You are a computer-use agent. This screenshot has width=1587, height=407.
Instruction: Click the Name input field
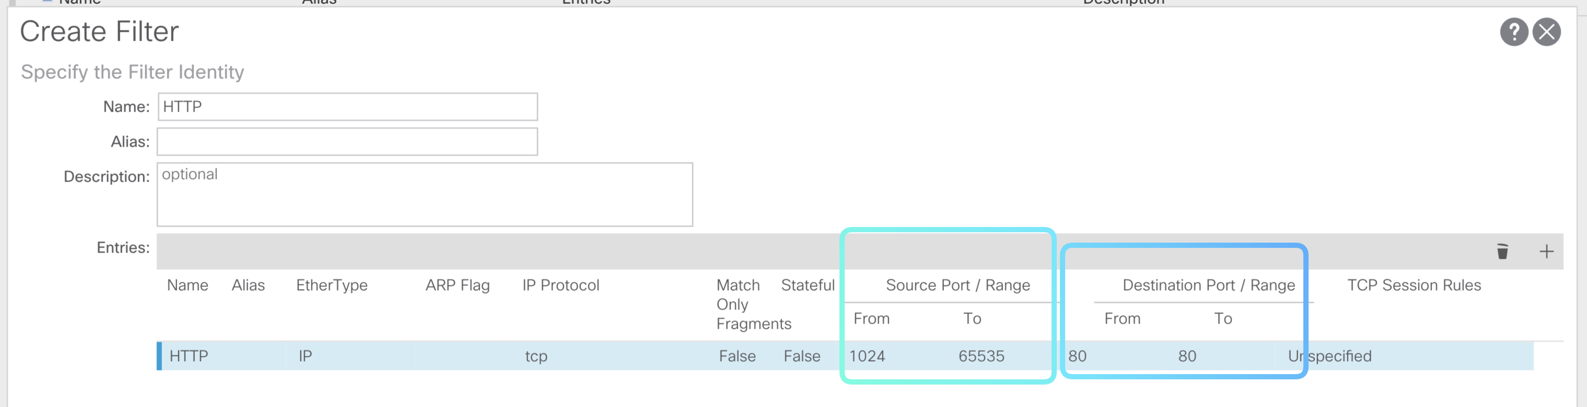pyautogui.click(x=347, y=107)
